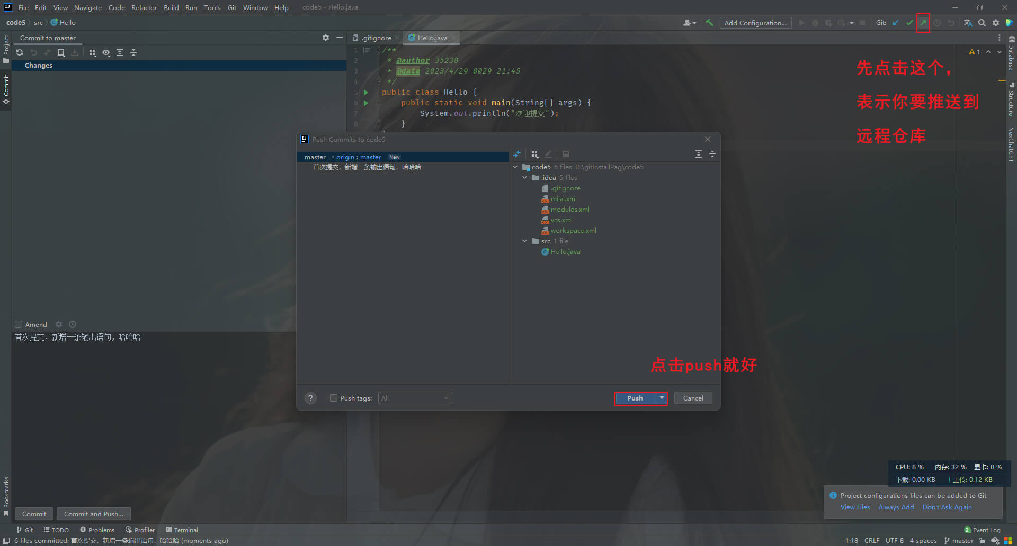This screenshot has width=1017, height=546.
Task: Expand all files in Push dialog
Action: tap(699, 154)
